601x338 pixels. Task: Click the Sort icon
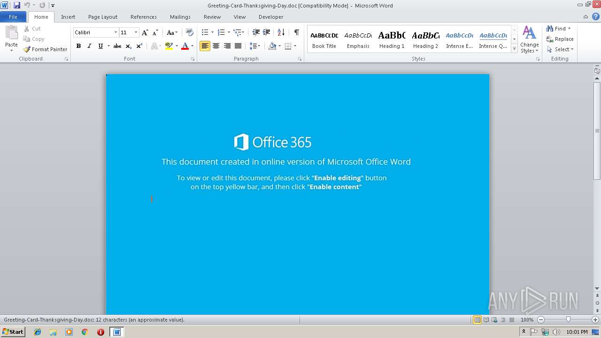pos(281,32)
